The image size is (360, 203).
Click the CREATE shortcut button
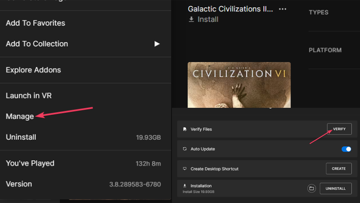tap(339, 169)
